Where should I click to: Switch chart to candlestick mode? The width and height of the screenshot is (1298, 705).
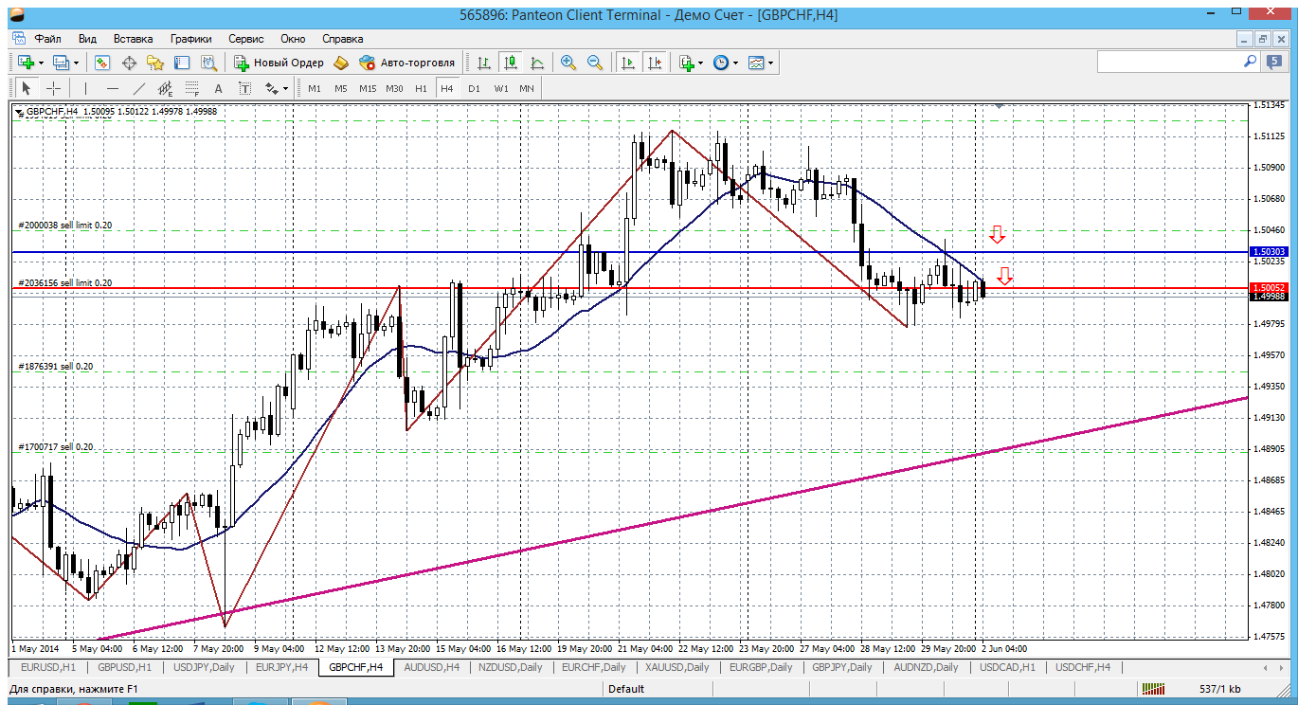pyautogui.click(x=511, y=63)
